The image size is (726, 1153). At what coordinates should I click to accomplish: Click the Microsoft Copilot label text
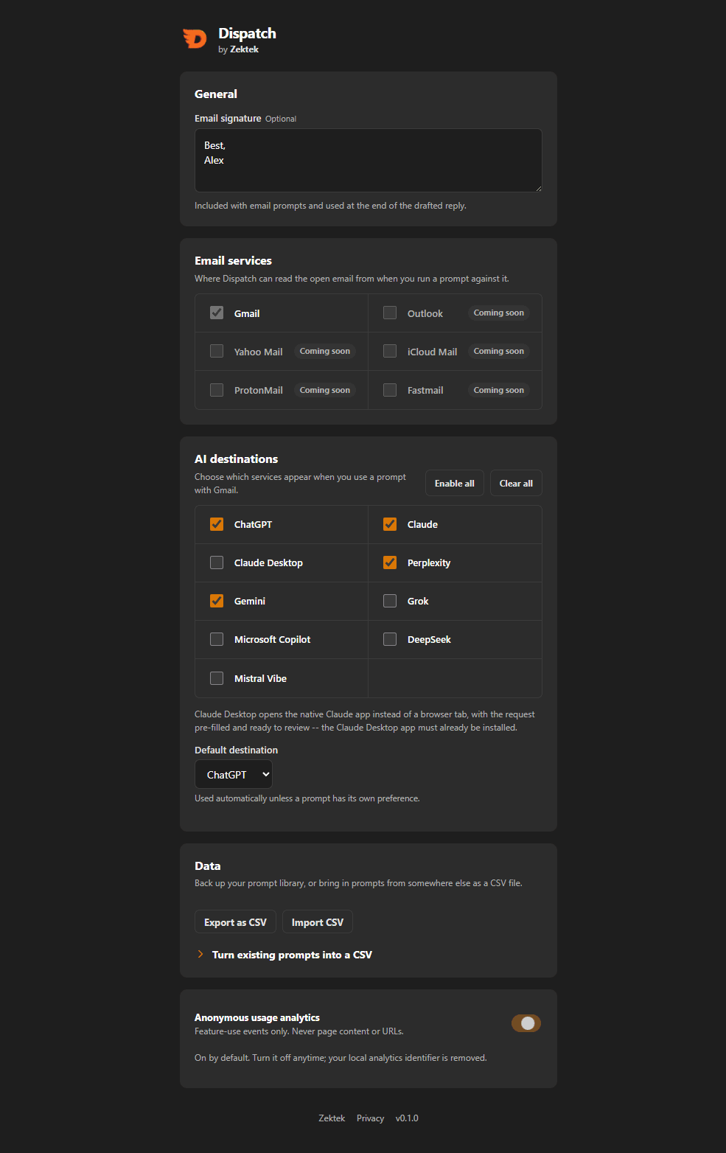[272, 639]
